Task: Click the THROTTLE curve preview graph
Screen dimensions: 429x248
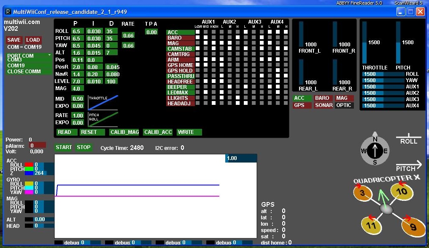Action: 103,103
